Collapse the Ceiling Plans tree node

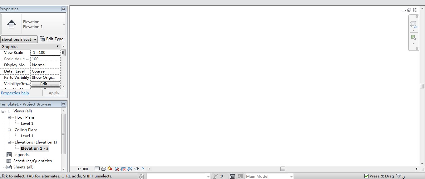click(x=9, y=130)
